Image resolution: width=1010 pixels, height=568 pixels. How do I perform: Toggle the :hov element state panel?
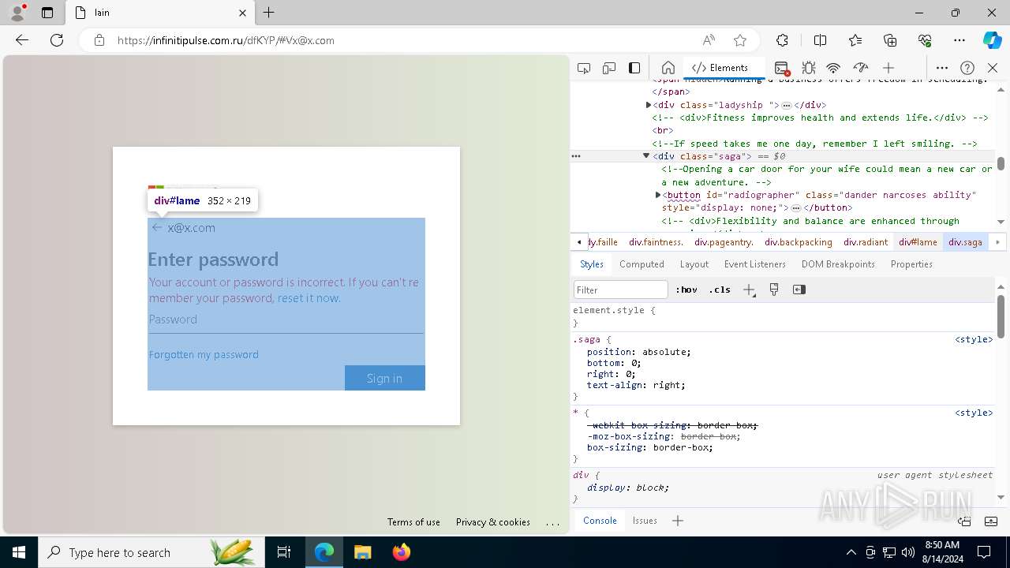(688, 290)
